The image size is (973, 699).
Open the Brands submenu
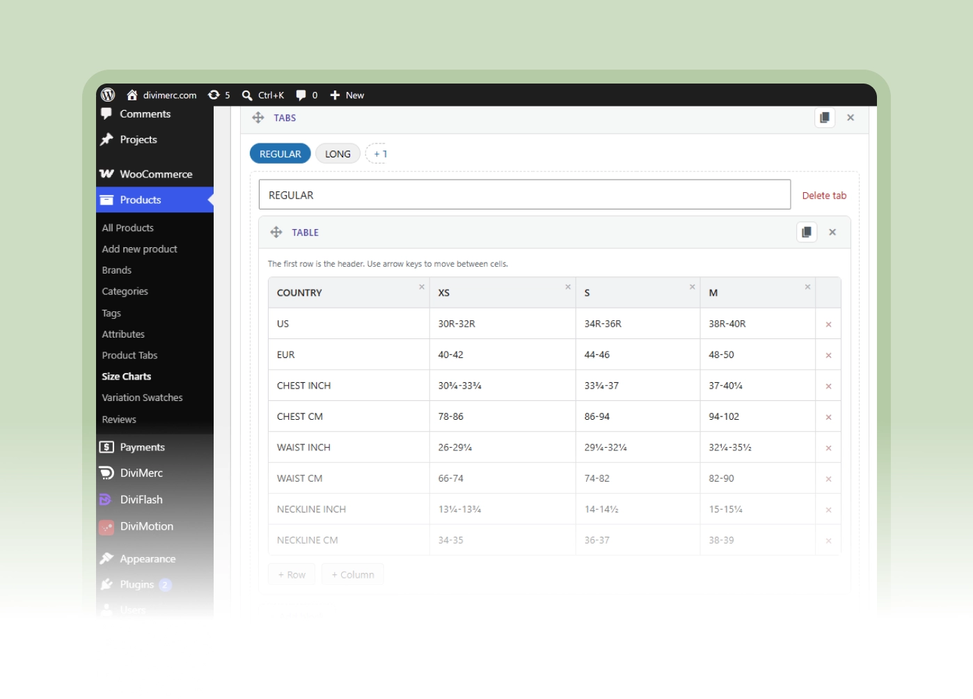117,270
